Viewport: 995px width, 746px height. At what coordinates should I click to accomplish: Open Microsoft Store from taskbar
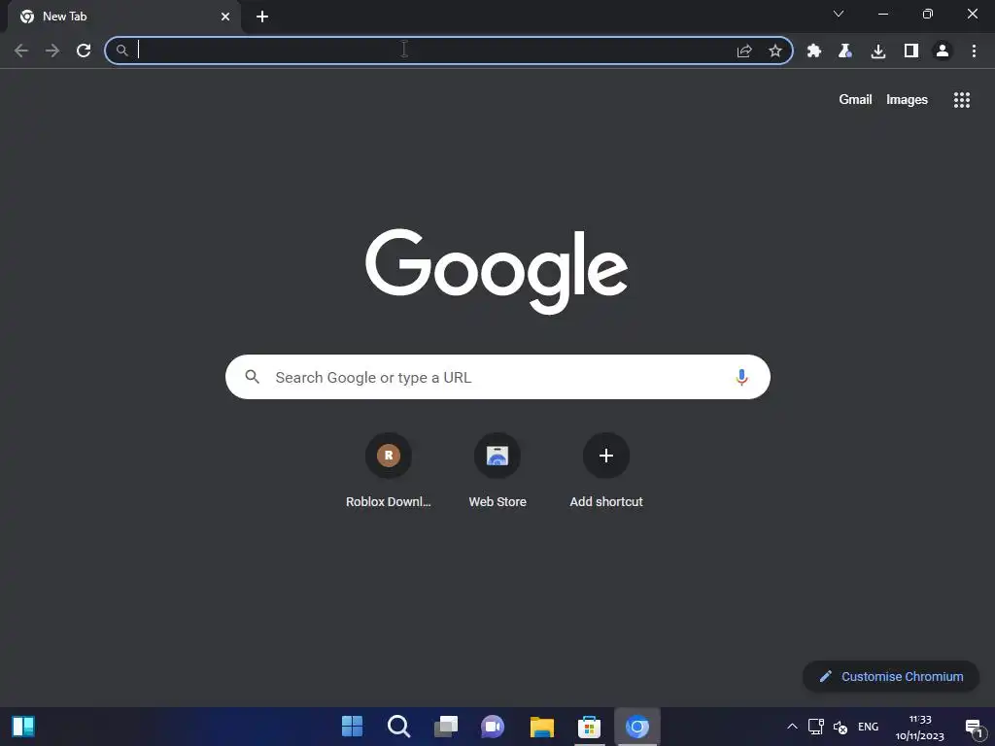(589, 727)
